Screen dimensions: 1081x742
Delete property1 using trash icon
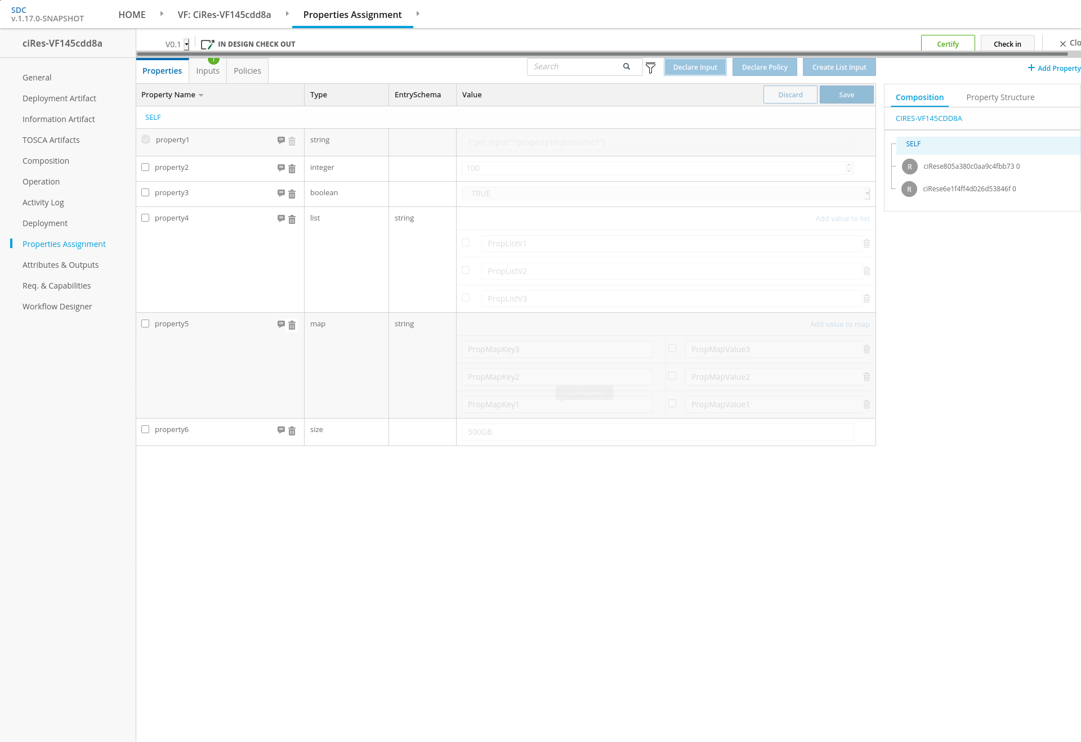coord(292,141)
